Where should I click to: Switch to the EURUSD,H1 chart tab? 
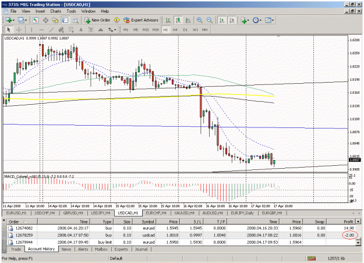click(x=16, y=213)
